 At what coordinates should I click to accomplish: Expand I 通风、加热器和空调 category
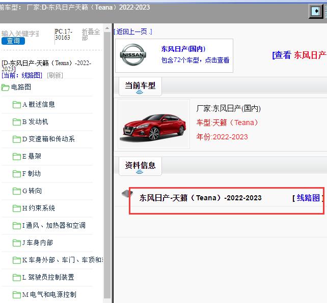click(54, 225)
